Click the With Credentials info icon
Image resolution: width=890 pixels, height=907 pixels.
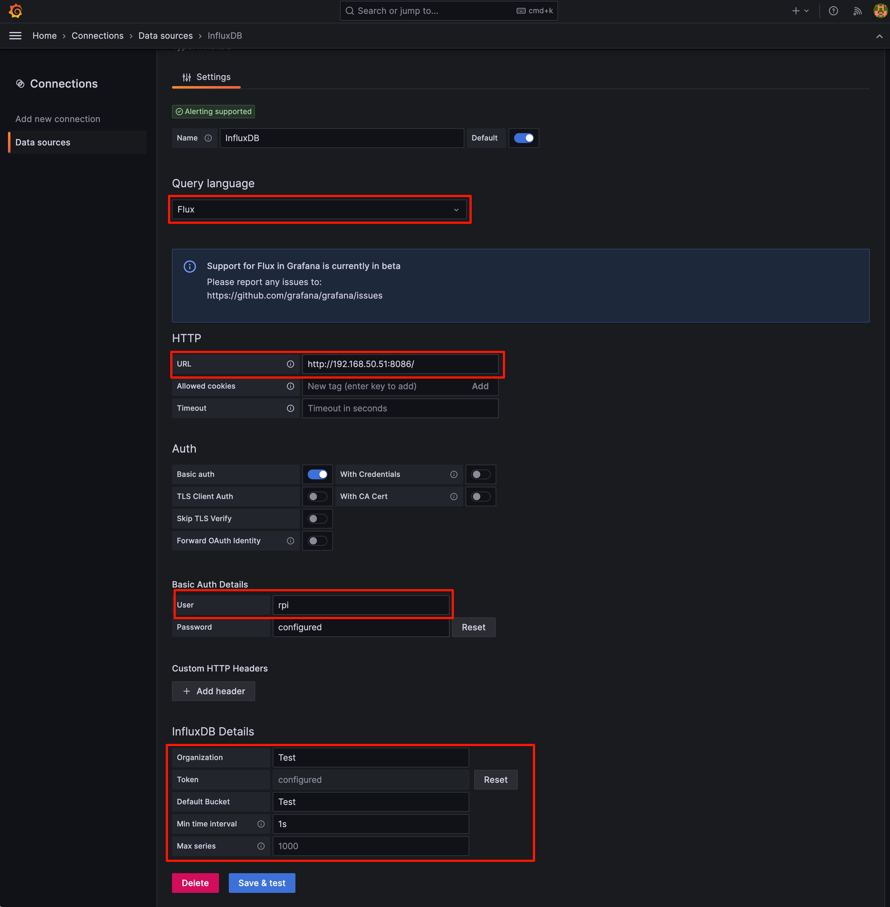(454, 474)
